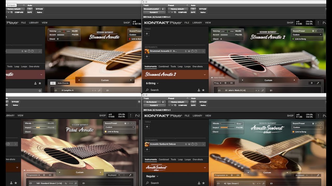The width and height of the screenshot is (332, 186).
Task: Toggle SAFE in Strummed Acoustic 2 window
Action: tap(193, 12)
